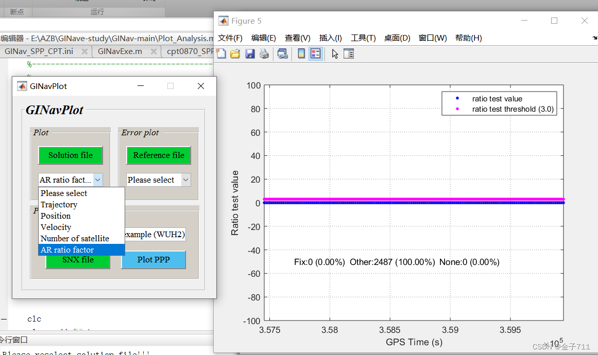The width and height of the screenshot is (598, 355).
Task: Open the Property Inspector icon
Action: (x=349, y=53)
